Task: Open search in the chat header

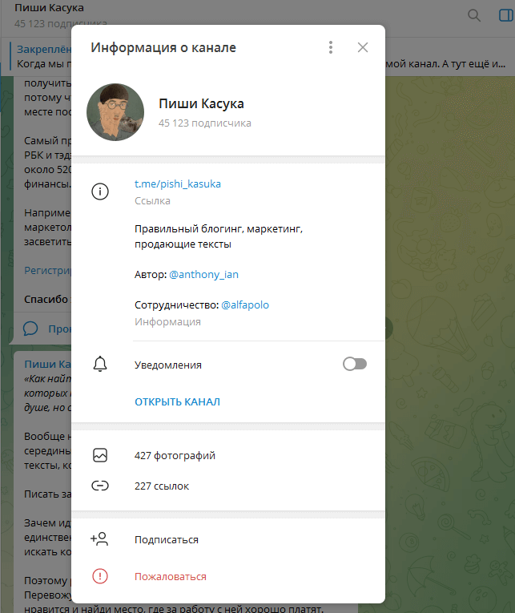Action: [x=474, y=15]
